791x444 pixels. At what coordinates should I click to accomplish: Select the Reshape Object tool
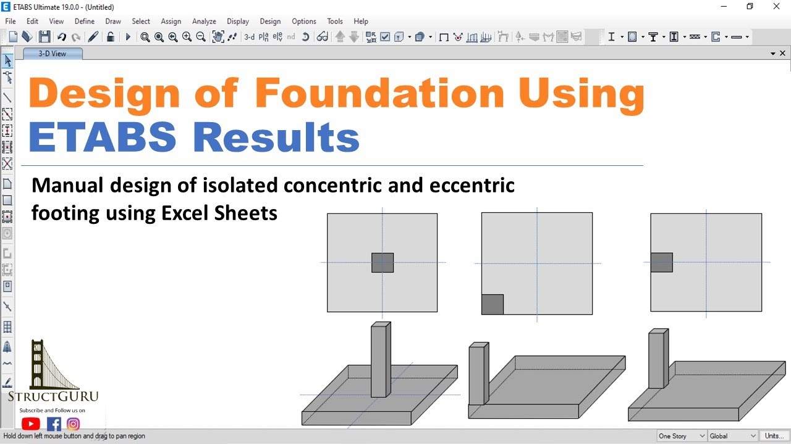tap(7, 77)
